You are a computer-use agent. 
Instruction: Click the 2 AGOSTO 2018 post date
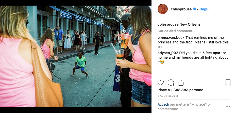168,96
